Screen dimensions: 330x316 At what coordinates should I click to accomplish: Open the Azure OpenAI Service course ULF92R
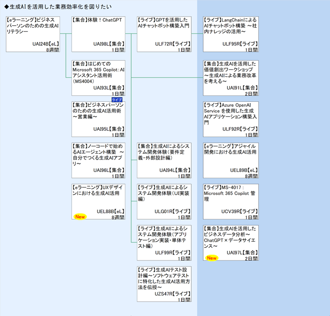pyautogui.click(x=231, y=119)
